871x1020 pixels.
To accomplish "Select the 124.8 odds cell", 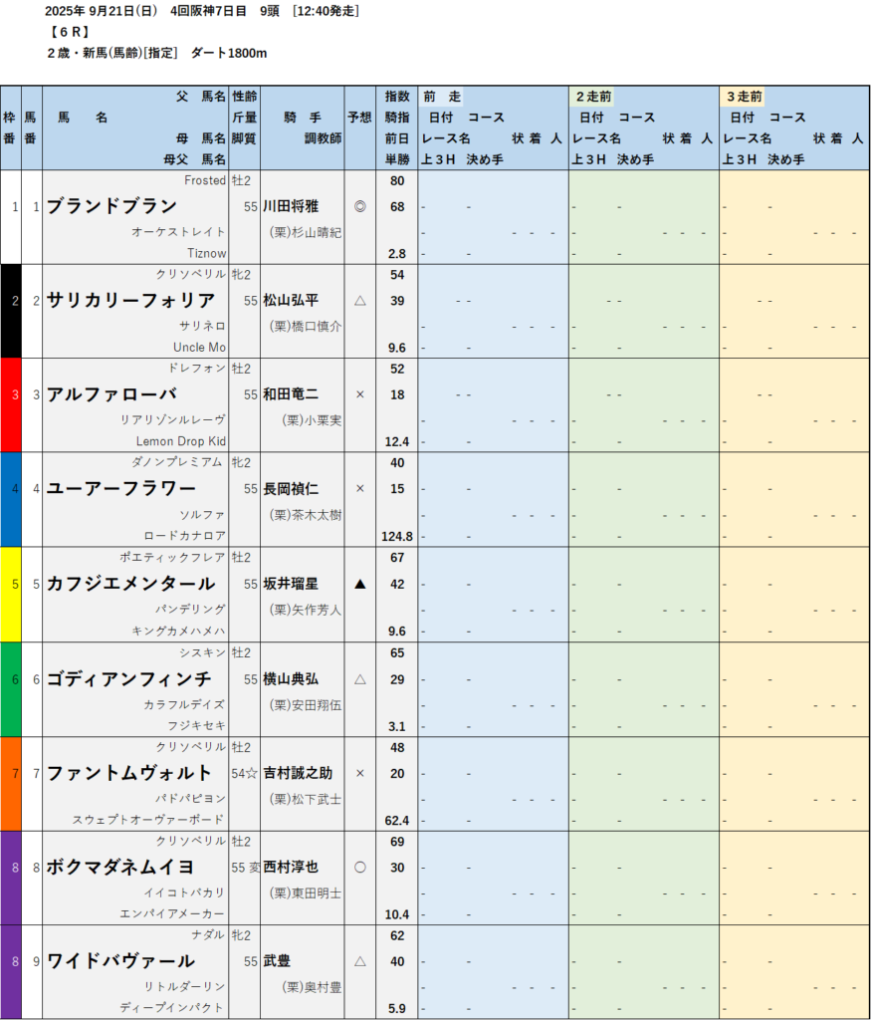I will click(x=396, y=536).
